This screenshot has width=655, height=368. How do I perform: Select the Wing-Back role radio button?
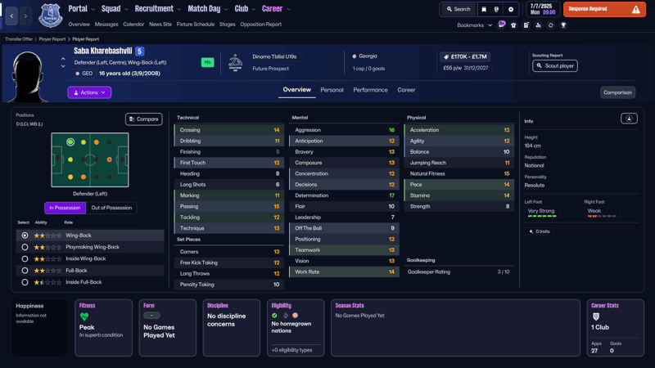click(25, 236)
